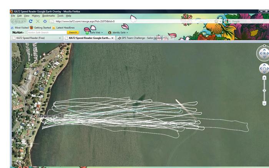Open the Norton dropdown menu

coord(18,33)
